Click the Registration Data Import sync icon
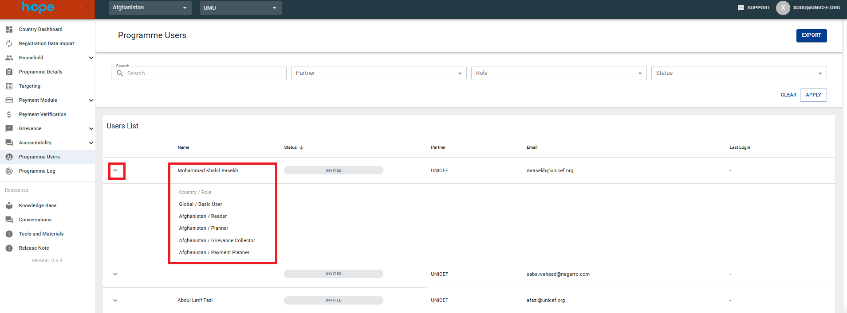Image resolution: width=847 pixels, height=313 pixels. [x=9, y=43]
